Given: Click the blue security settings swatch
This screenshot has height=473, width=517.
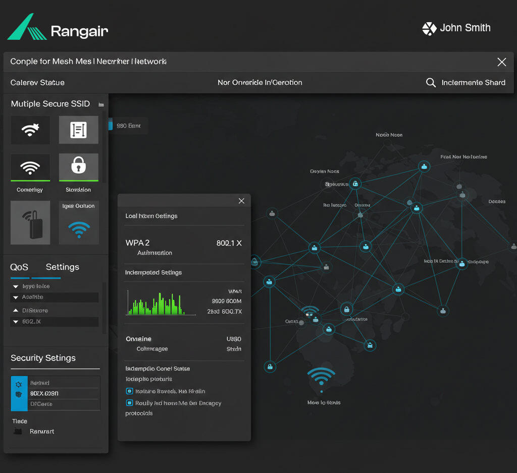Looking at the screenshot, I should (16, 393).
